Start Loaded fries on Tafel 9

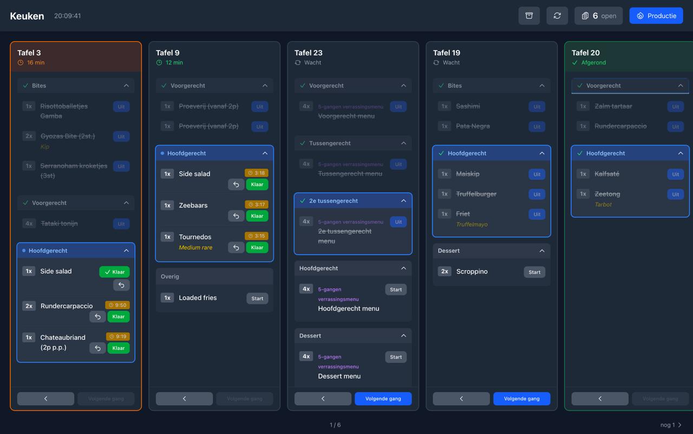(x=257, y=298)
